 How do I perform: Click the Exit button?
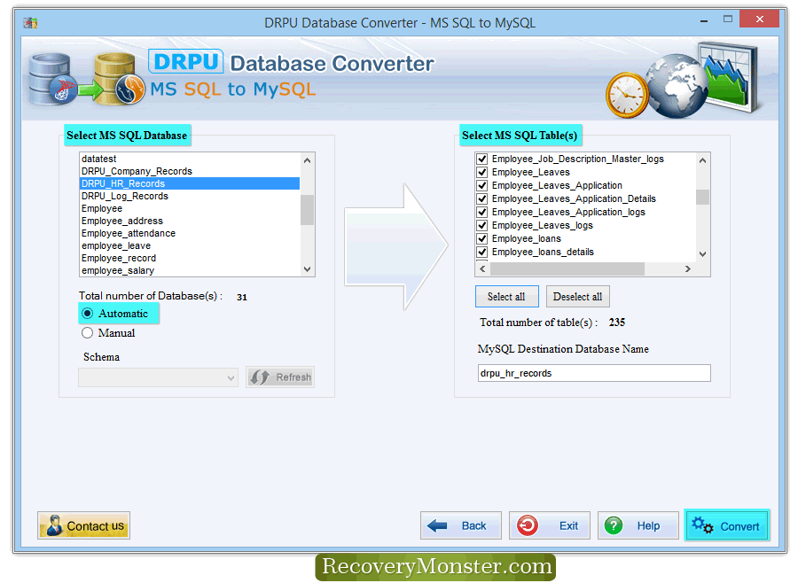(x=550, y=525)
